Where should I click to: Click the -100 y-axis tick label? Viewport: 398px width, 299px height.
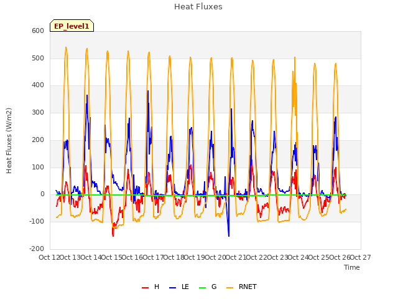pos(37,222)
